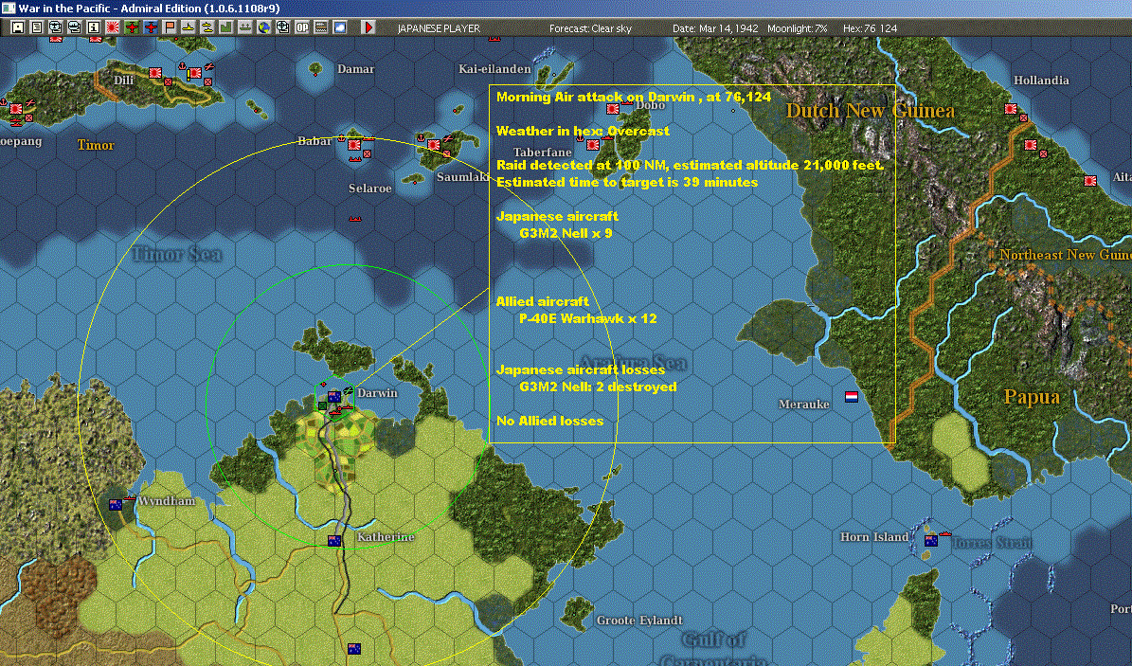
Task: Click the Damar island label
Action: [356, 68]
